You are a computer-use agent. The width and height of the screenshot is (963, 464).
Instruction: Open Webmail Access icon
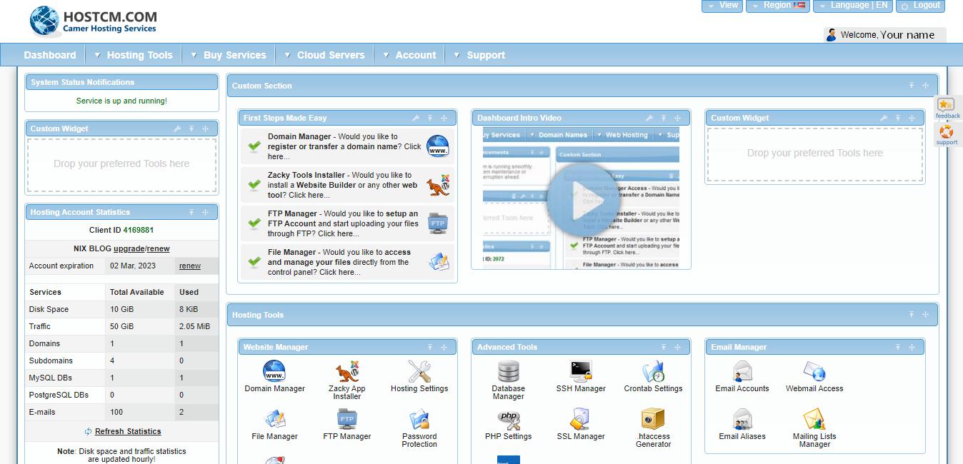pos(814,371)
